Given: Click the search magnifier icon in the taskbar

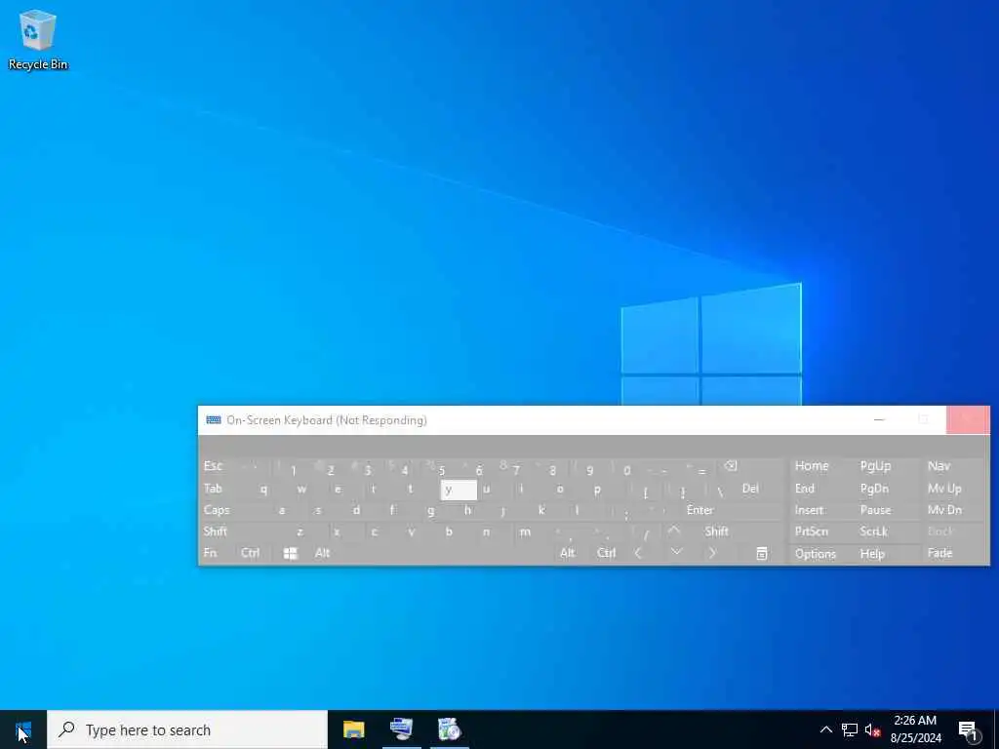Looking at the screenshot, I should 66,729.
